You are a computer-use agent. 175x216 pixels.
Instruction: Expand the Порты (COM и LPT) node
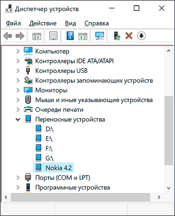click(x=18, y=178)
